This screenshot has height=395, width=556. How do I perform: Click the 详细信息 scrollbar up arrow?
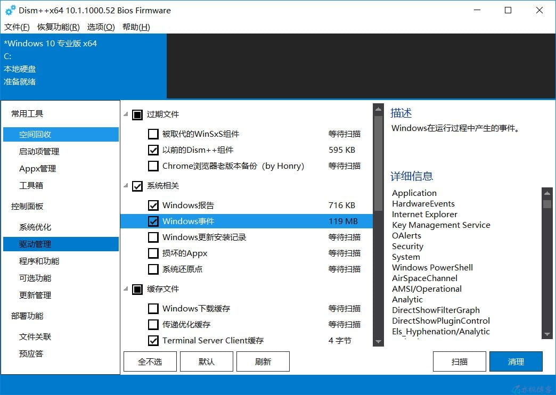tap(547, 193)
